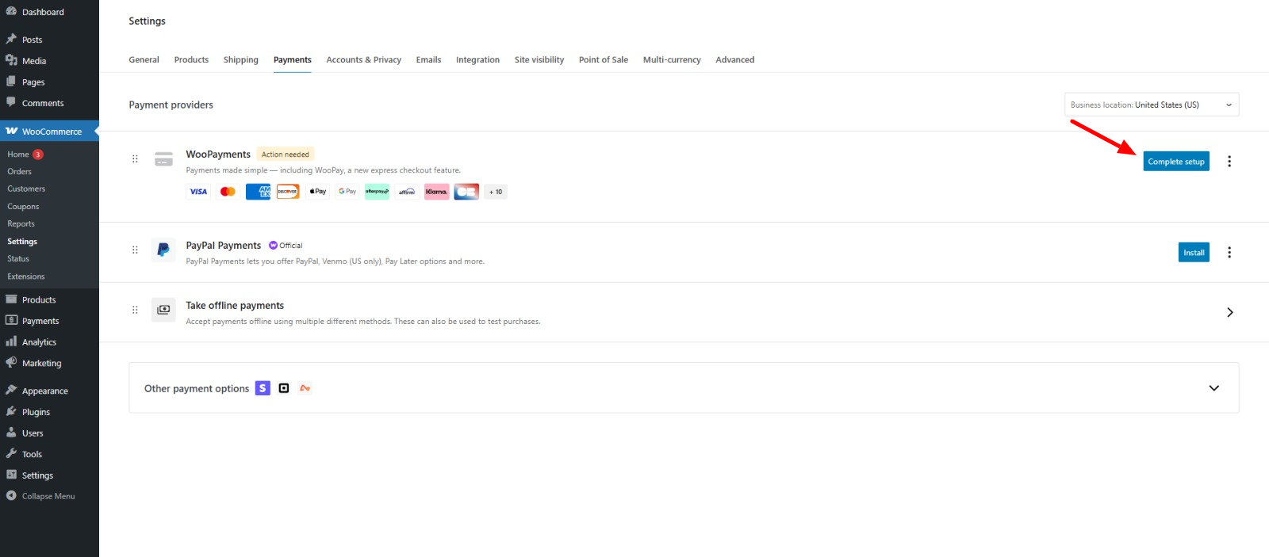Click the Complete setup button
The height and width of the screenshot is (557, 1269).
pos(1176,162)
